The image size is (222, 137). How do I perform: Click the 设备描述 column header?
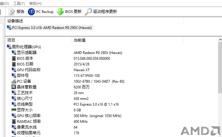click(x=15, y=21)
